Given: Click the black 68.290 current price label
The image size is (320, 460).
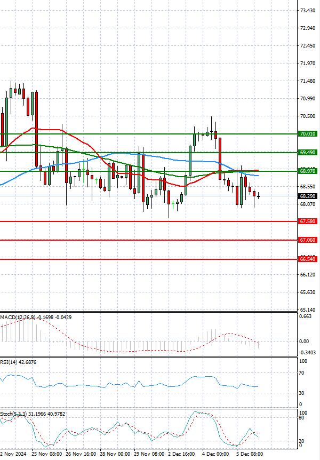Looking at the screenshot, I should click(308, 196).
